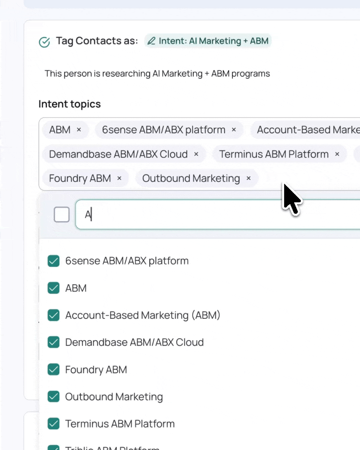The height and width of the screenshot is (450, 360).
Task: Uncheck the ABM option in the list
Action: tap(54, 288)
